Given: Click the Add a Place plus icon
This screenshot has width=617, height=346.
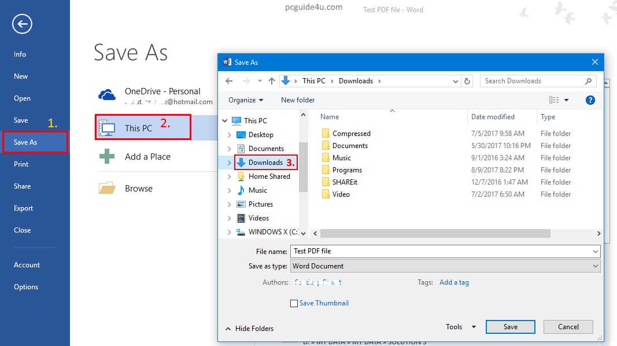Looking at the screenshot, I should click(107, 157).
